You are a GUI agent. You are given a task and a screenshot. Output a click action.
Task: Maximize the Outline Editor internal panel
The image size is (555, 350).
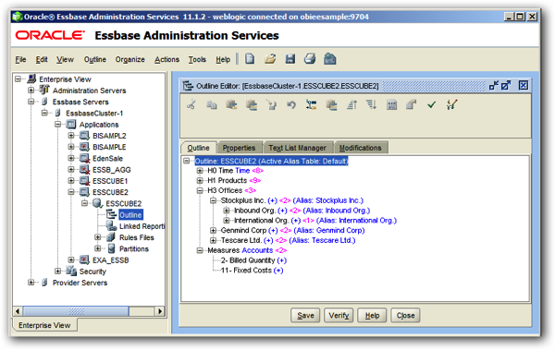click(x=506, y=86)
